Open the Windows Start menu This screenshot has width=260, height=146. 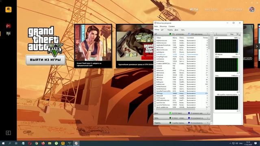pos(3,143)
